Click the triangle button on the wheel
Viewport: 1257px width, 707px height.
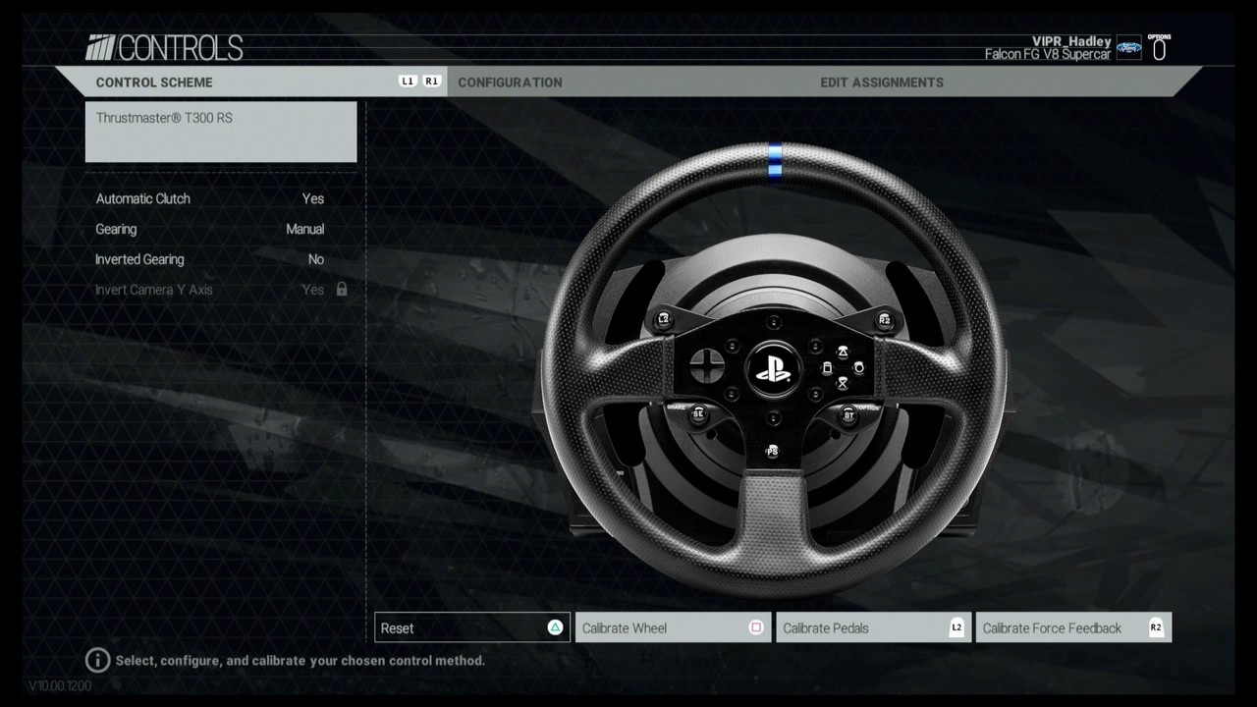click(x=843, y=352)
